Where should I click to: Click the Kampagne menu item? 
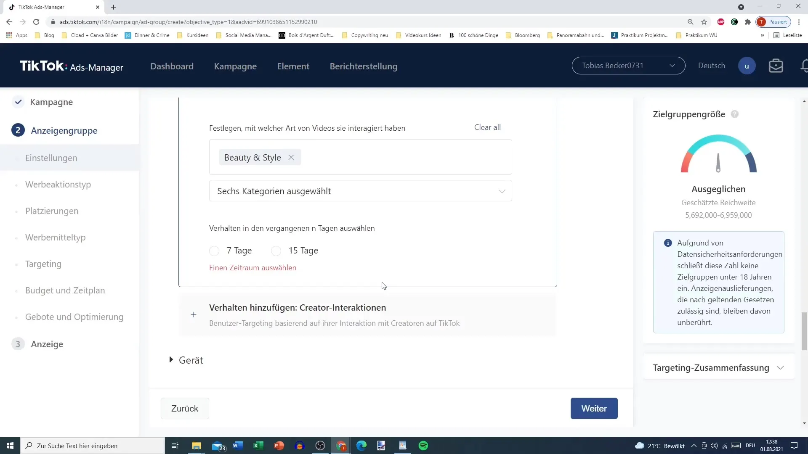click(x=236, y=66)
